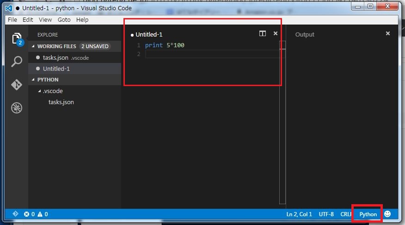Close the Output panel
This screenshot has height=225, width=405.
coord(388,33)
